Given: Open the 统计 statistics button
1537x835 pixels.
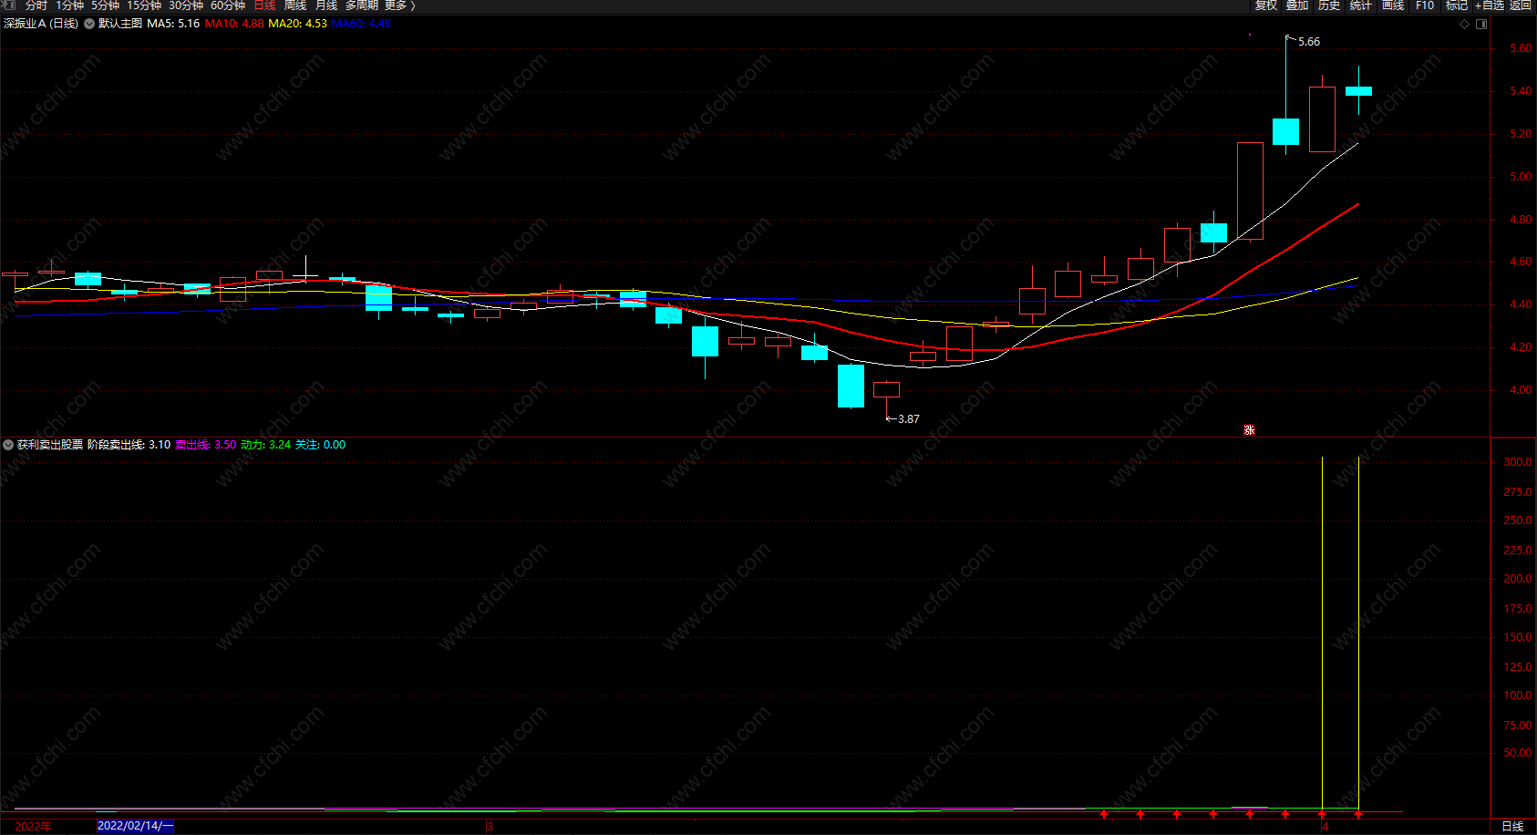Looking at the screenshot, I should 1361,5.
